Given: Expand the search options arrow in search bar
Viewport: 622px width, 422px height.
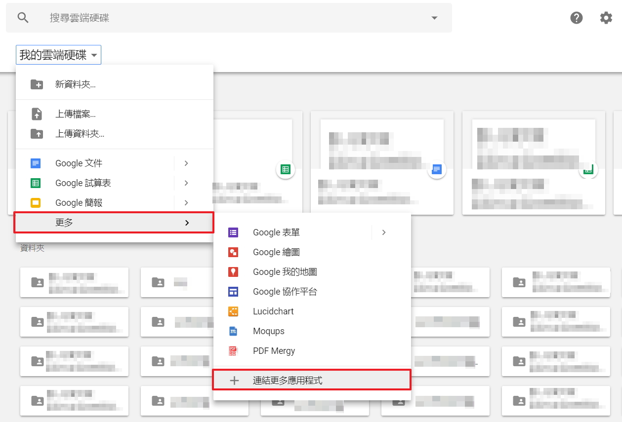Looking at the screenshot, I should pos(434,18).
